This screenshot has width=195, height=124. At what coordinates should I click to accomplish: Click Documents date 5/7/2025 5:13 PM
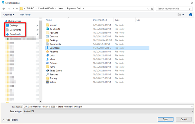click(x=101, y=44)
